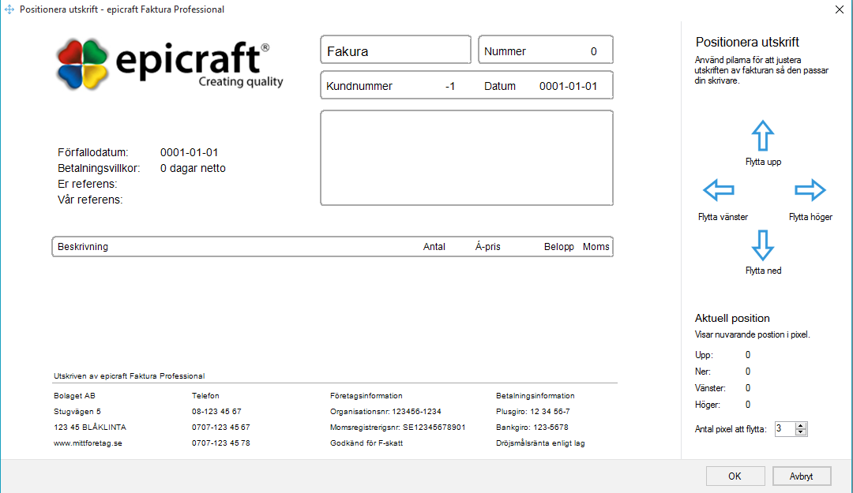Click the Á-pris column header
Image resolution: width=853 pixels, height=493 pixels.
487,247
